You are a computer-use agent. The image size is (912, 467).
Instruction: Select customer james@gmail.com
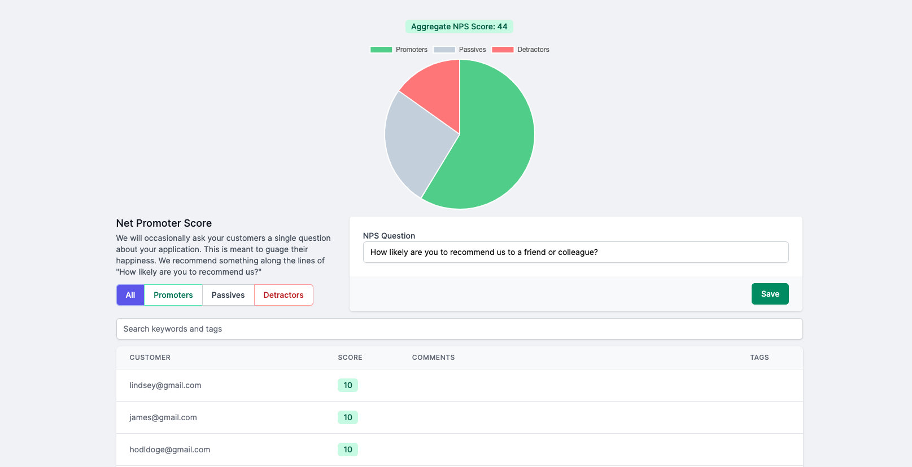[x=163, y=417]
